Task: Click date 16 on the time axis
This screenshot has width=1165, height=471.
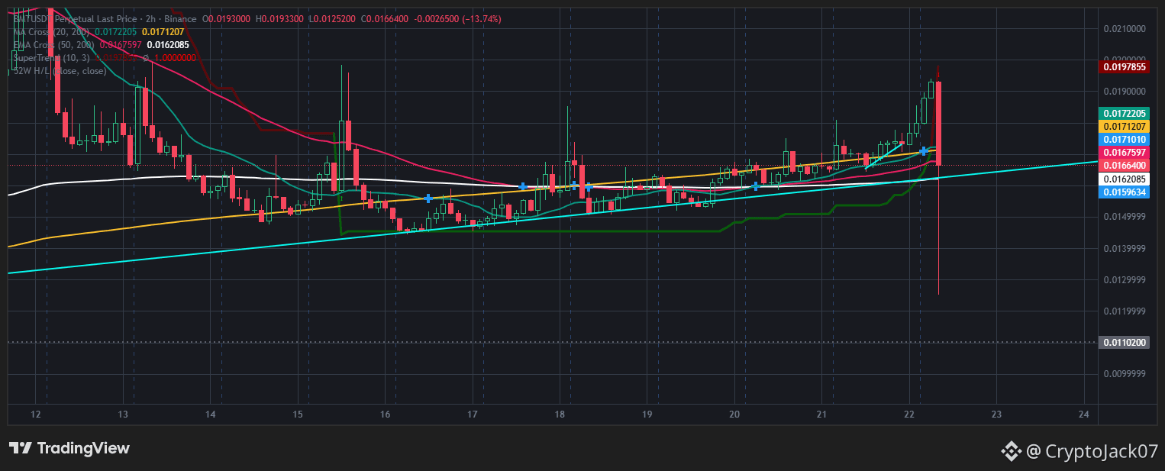Action: coord(386,415)
